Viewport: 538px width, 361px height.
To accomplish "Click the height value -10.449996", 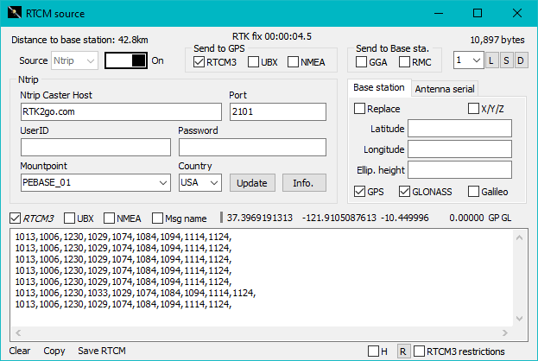I will 405,218.
